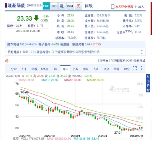Show next news with down arrow

pos(141,54)
